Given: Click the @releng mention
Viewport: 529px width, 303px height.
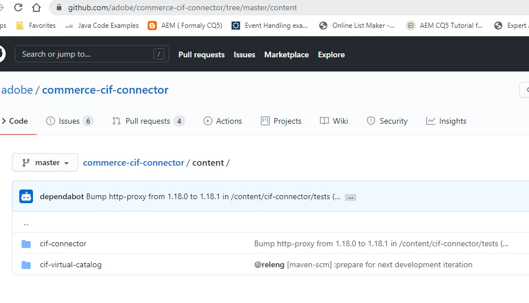Looking at the screenshot, I should pyautogui.click(x=269, y=265).
